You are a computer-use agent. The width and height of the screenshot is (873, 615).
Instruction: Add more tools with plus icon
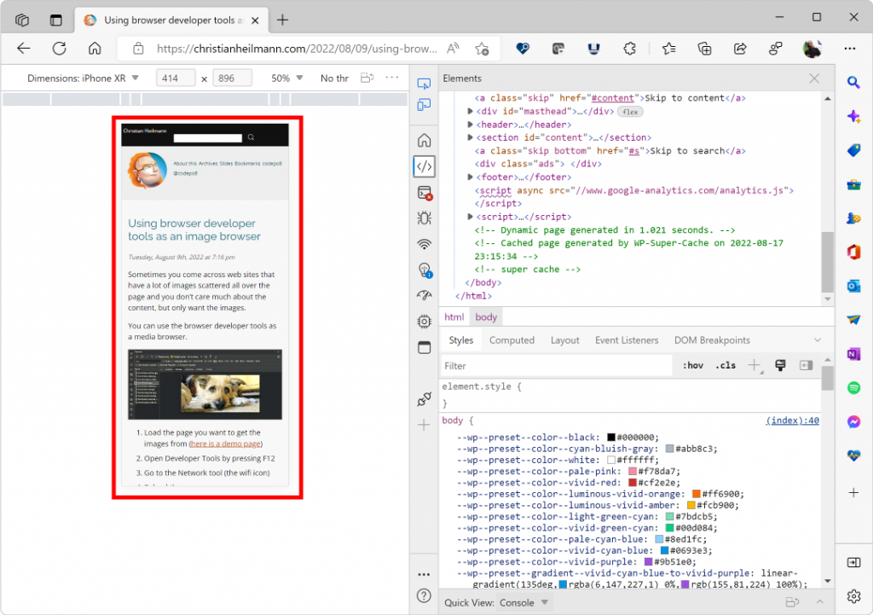click(424, 425)
